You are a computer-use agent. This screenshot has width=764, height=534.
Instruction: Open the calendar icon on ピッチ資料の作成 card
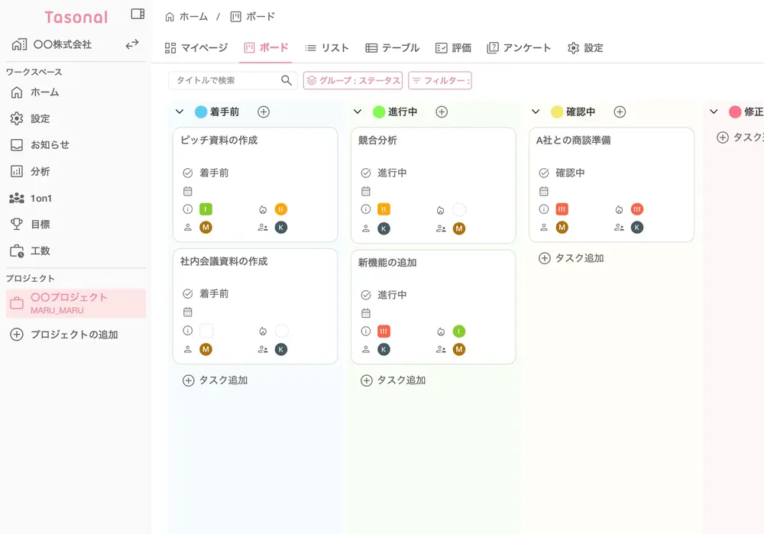point(188,191)
